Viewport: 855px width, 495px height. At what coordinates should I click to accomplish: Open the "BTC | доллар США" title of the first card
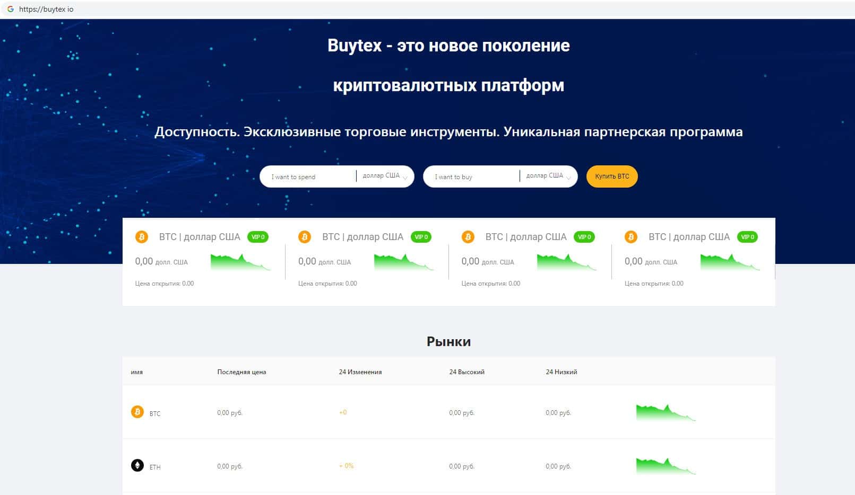point(200,237)
